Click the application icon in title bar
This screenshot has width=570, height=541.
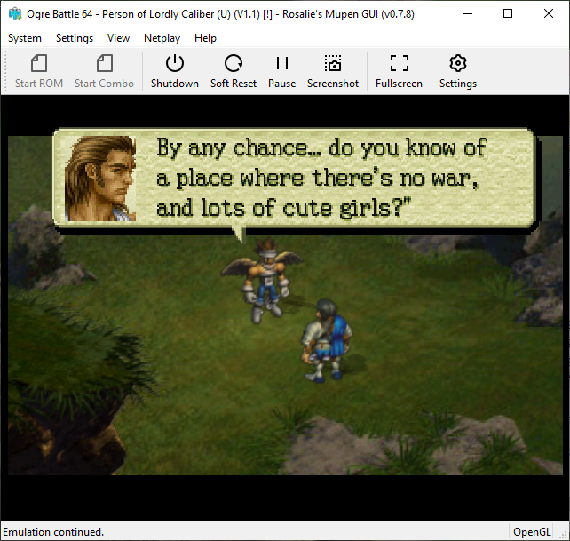[x=15, y=14]
